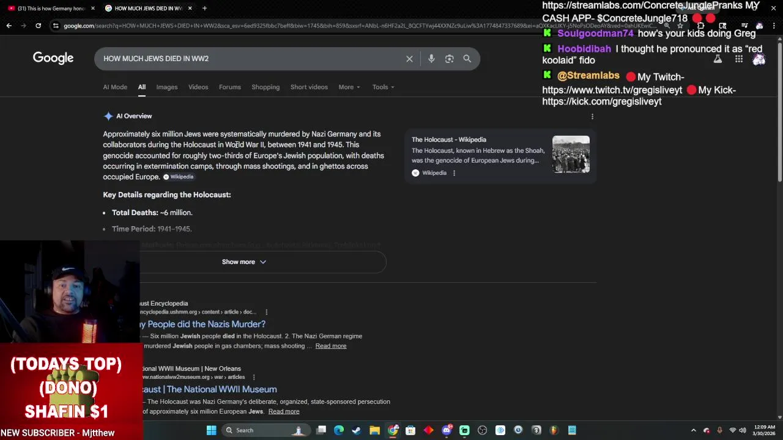Open the taskbar clock and date
783x440 pixels.
point(765,430)
